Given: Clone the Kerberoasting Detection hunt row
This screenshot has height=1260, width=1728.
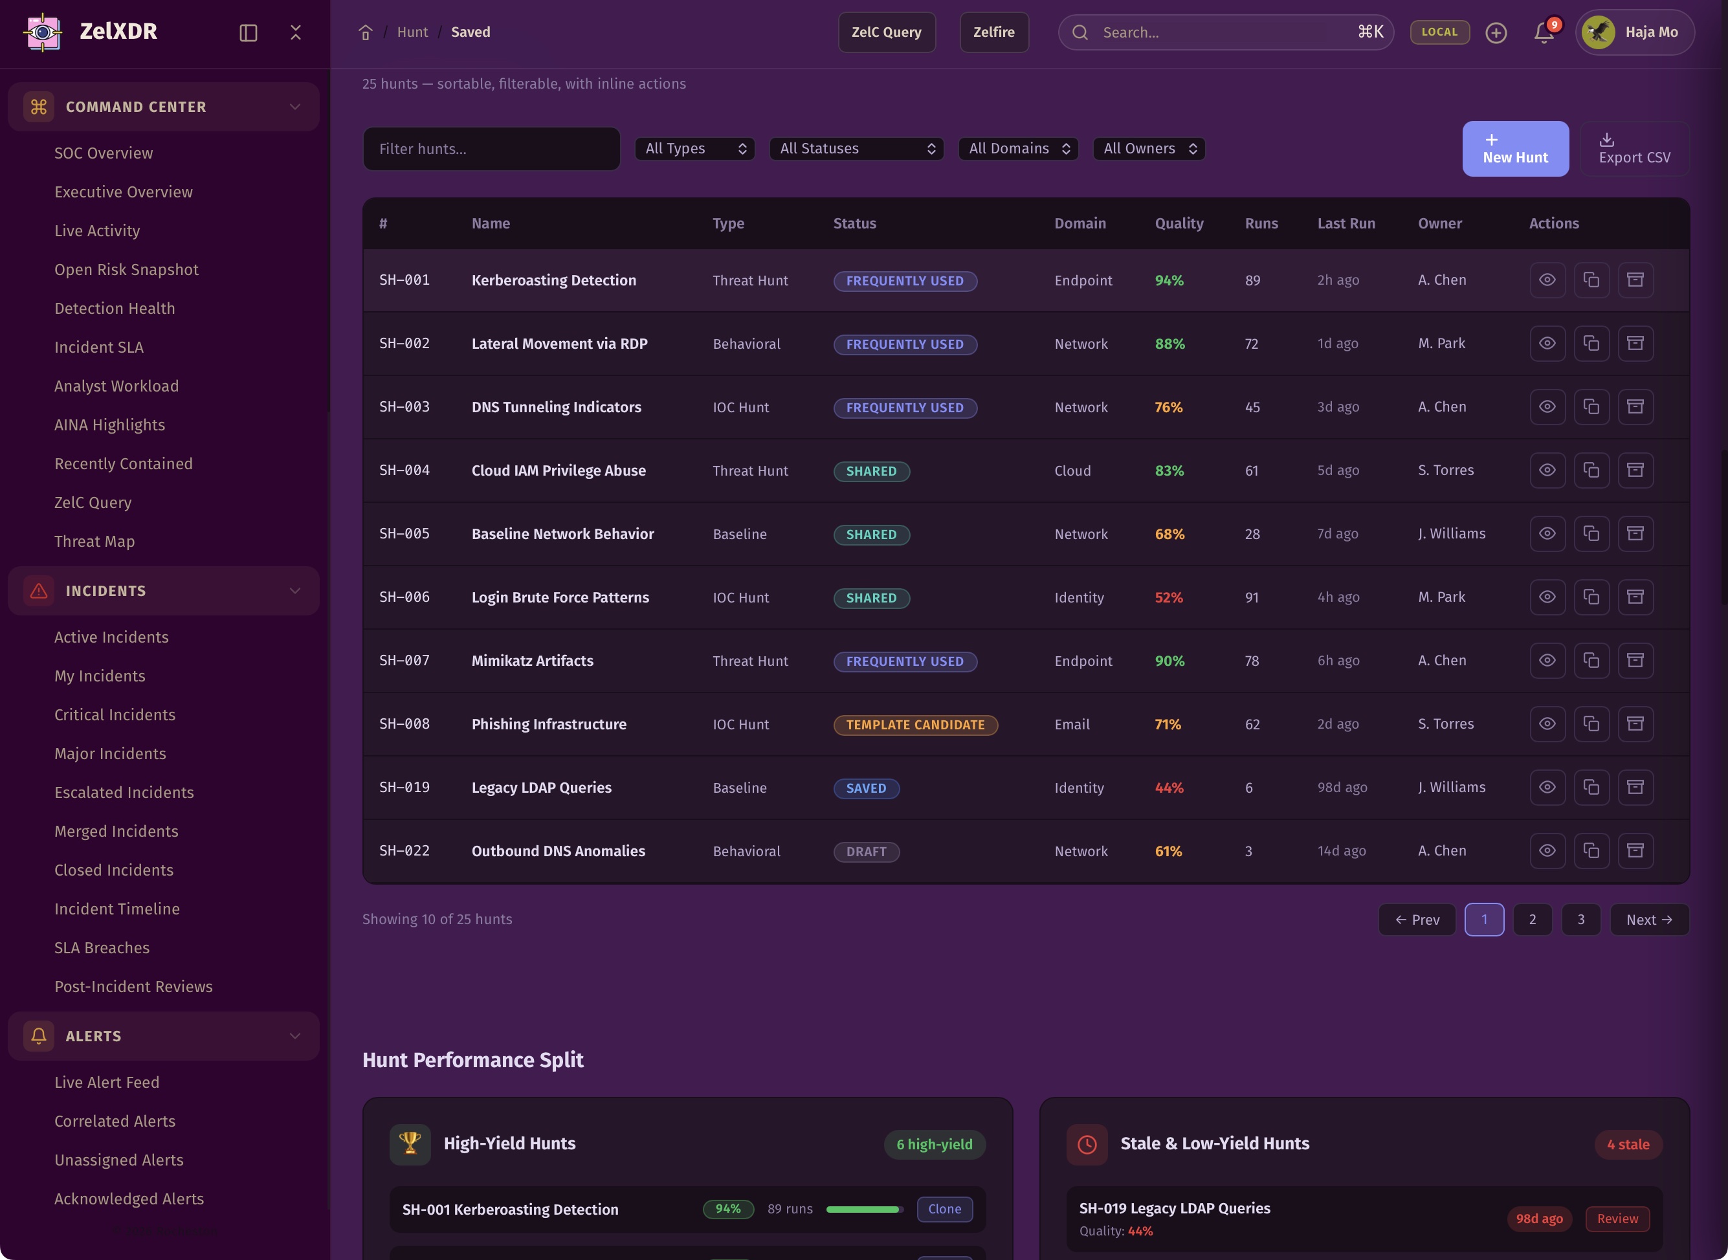Looking at the screenshot, I should (1591, 280).
